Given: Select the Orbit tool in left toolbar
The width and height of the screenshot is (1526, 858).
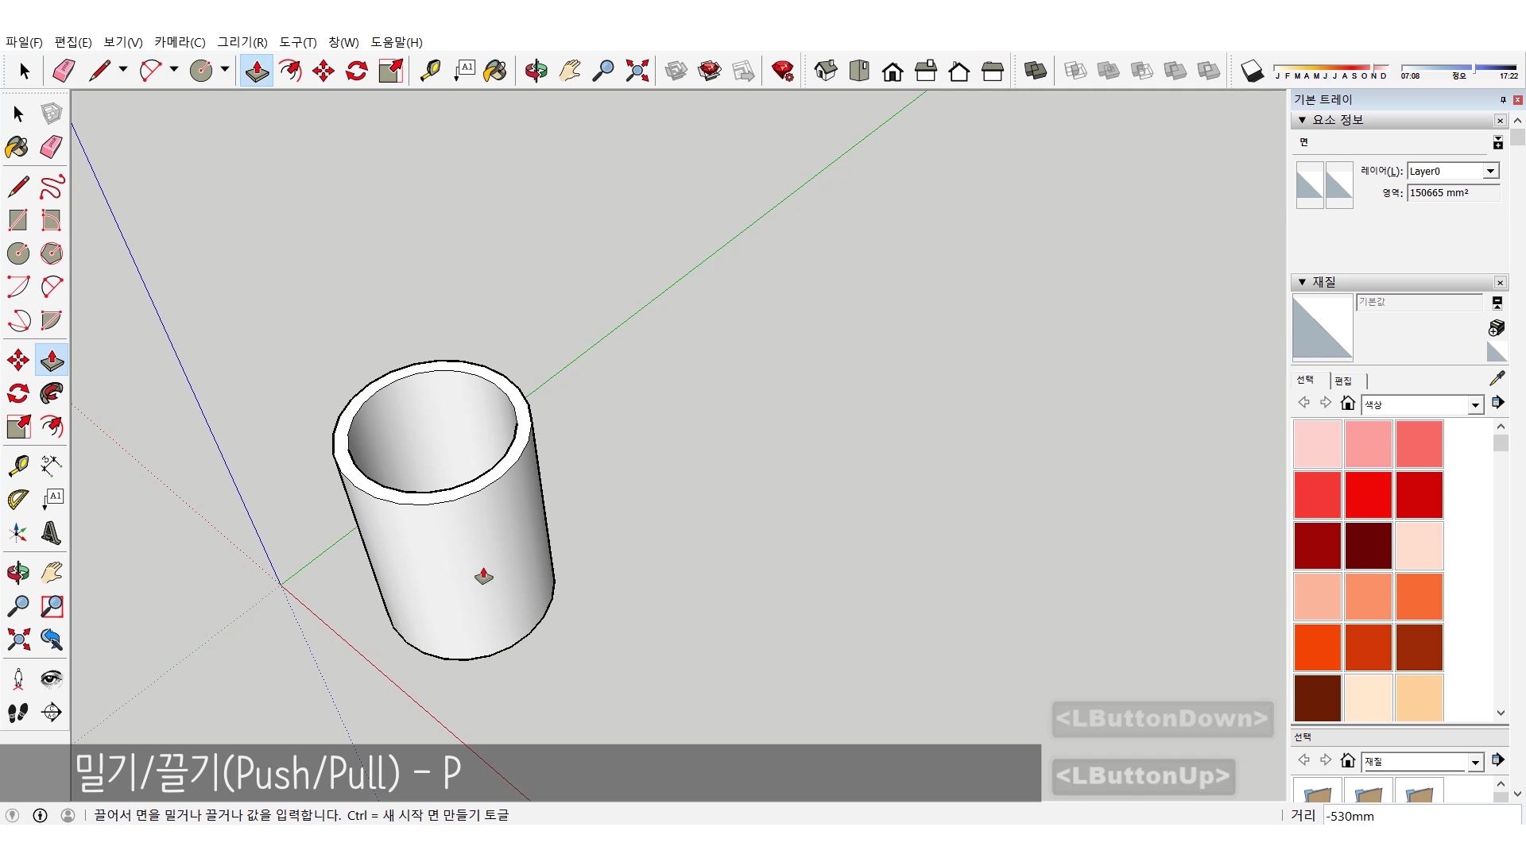Looking at the screenshot, I should pyautogui.click(x=17, y=572).
